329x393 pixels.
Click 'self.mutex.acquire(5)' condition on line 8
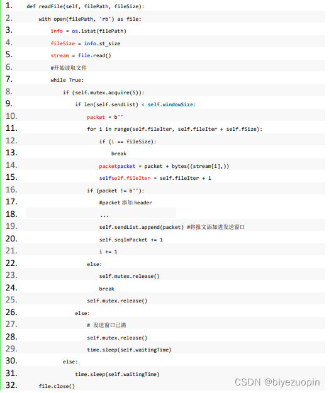point(106,92)
